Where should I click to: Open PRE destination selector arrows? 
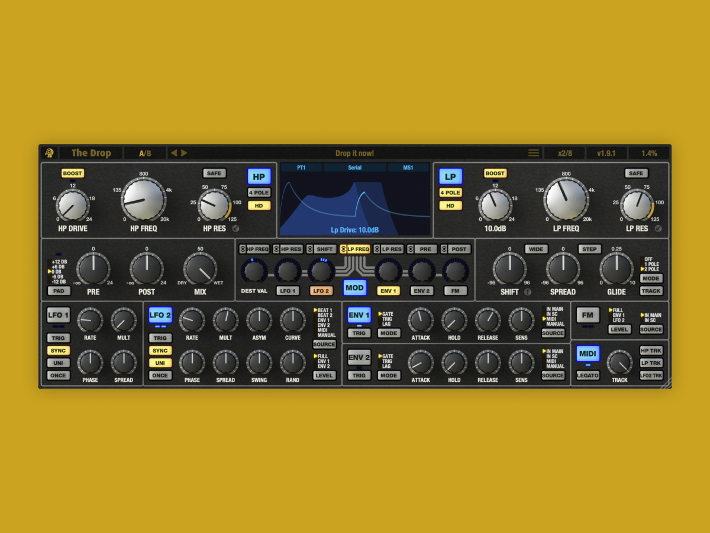click(x=411, y=249)
